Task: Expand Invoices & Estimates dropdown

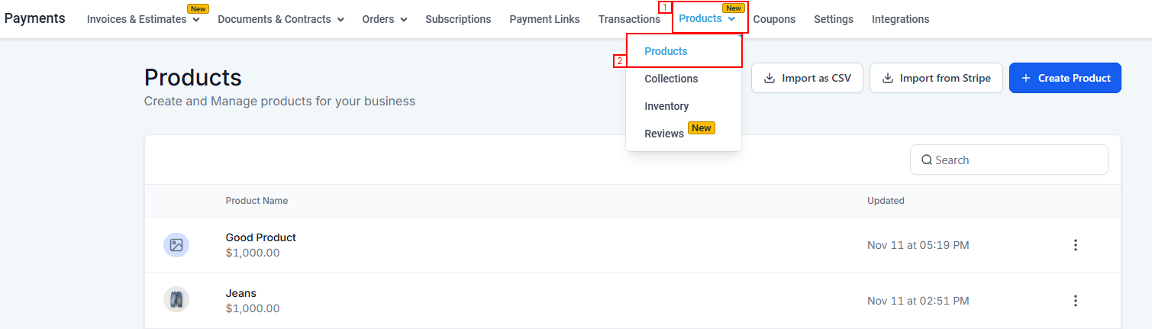Action: click(x=196, y=20)
